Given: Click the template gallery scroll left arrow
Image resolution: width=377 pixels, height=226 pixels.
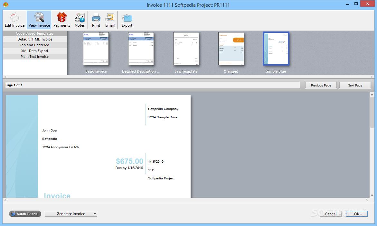Looking at the screenshot, I should tap(5, 77).
